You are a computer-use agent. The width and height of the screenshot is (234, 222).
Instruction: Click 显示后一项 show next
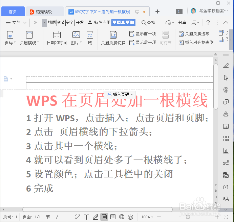click(143, 43)
